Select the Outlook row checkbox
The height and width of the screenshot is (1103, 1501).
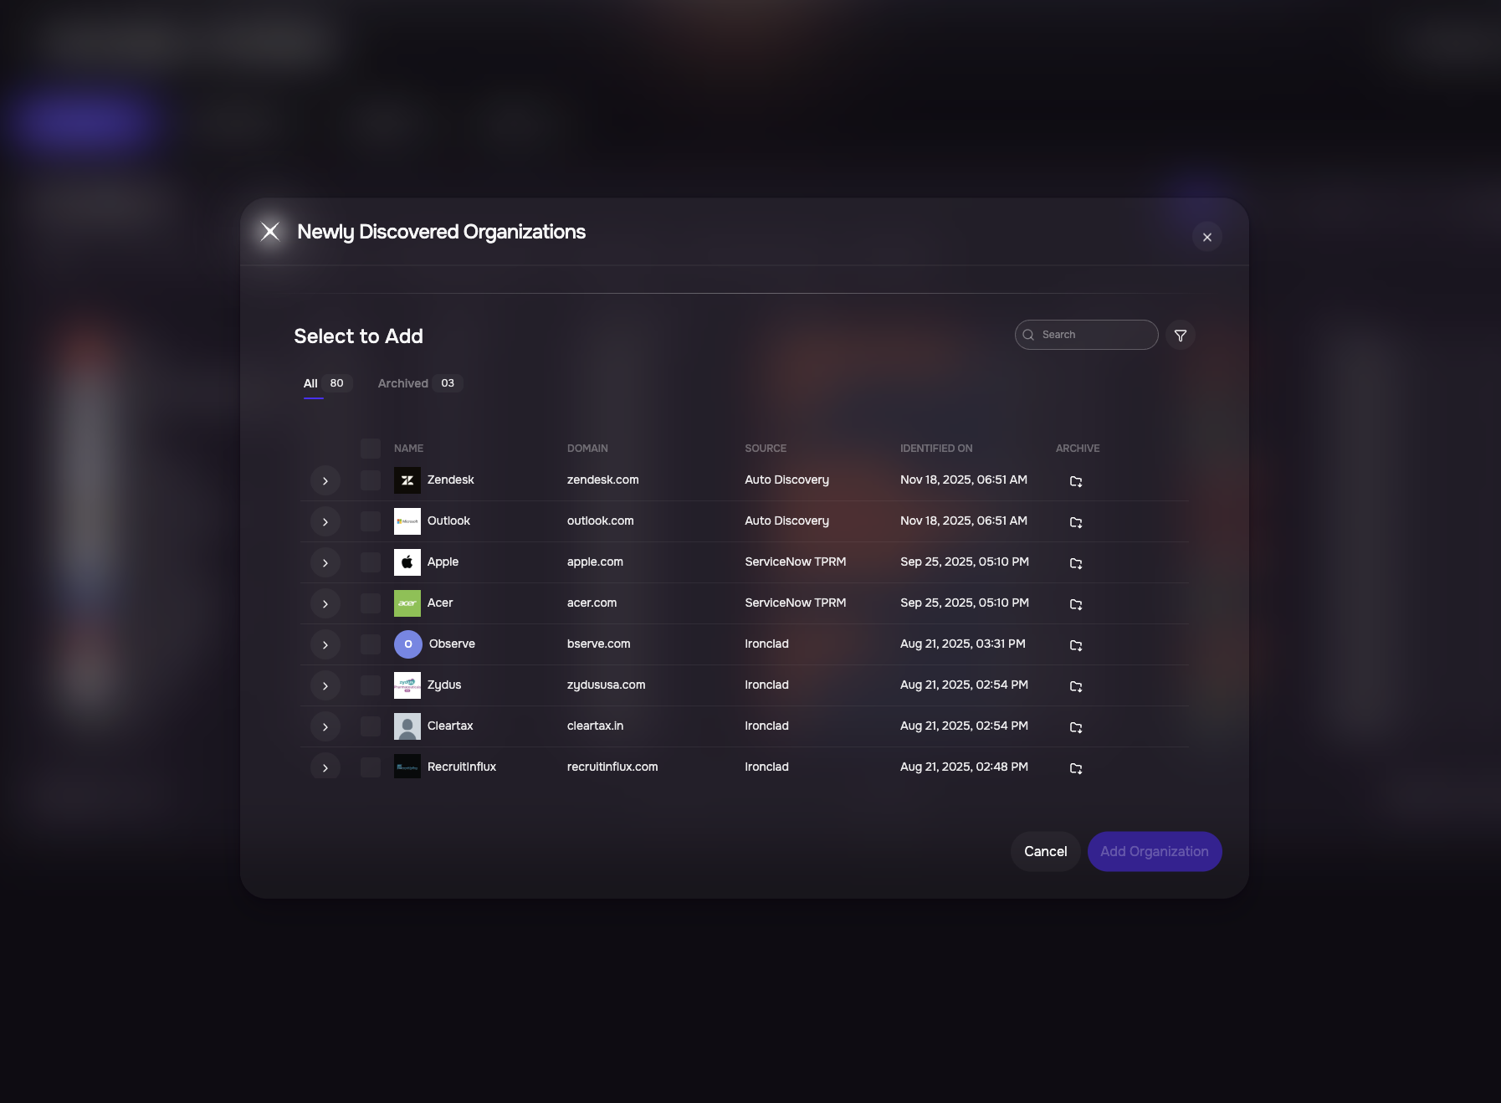point(371,521)
